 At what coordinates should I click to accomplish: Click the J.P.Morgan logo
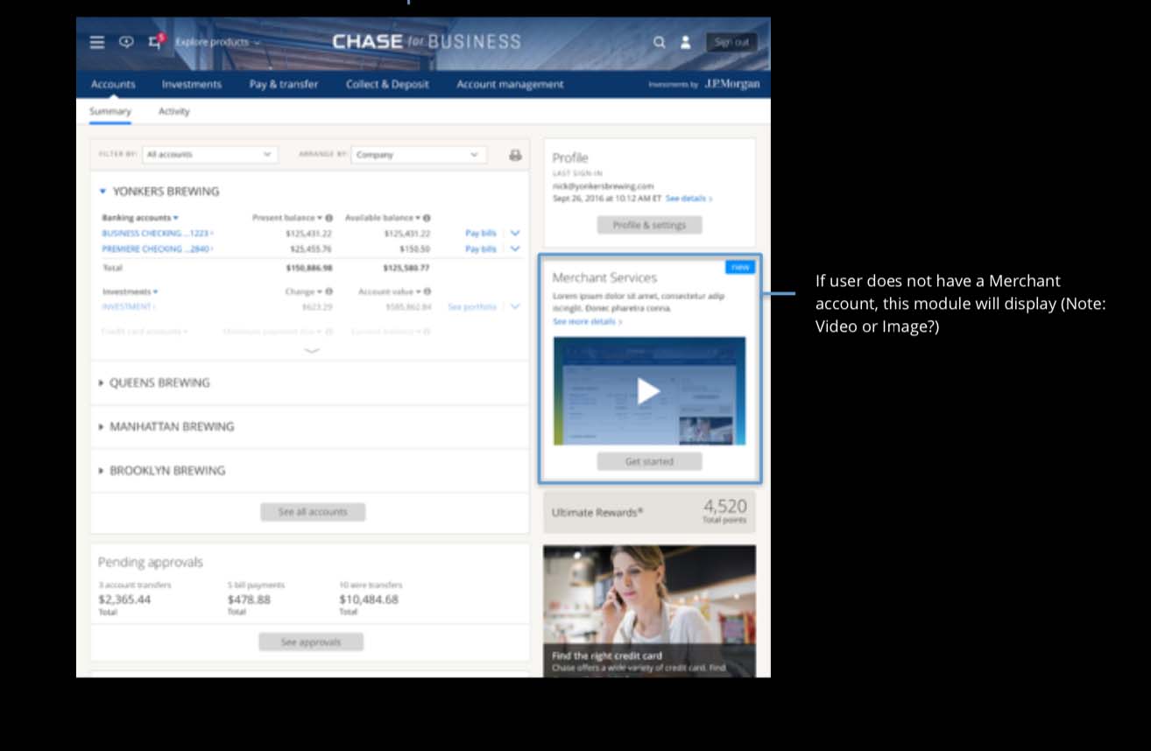732,84
